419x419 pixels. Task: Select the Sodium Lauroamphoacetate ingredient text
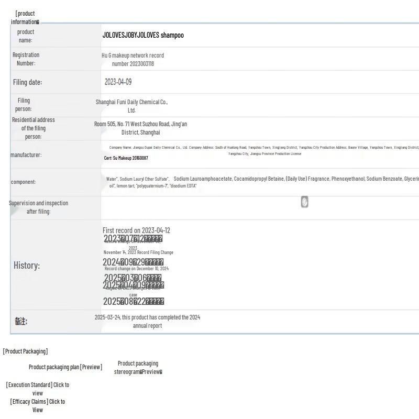(x=203, y=179)
